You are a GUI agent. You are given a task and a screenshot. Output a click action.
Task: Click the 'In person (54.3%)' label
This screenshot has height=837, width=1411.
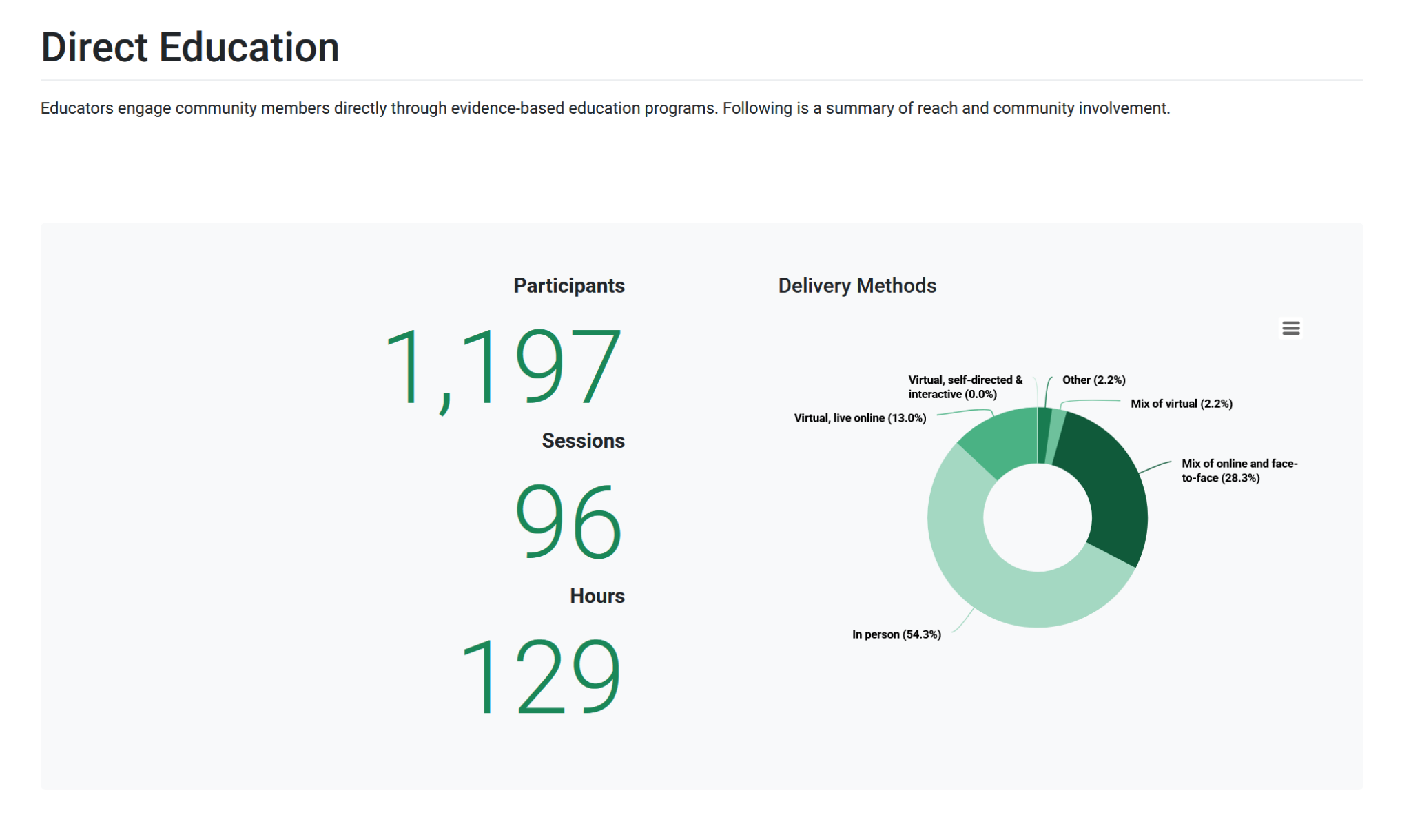point(896,634)
